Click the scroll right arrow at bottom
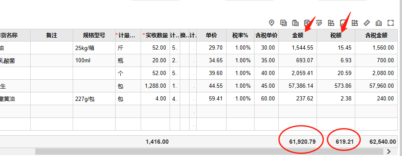 click(389, 151)
